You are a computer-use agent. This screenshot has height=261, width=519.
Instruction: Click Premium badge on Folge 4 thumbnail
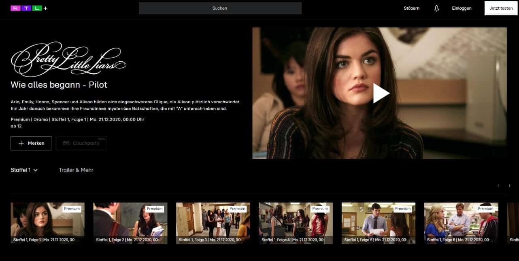tap(320, 209)
